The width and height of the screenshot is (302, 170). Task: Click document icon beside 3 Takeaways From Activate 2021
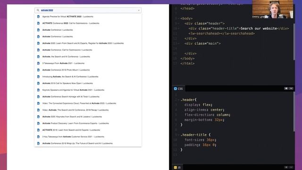tap(38, 63)
